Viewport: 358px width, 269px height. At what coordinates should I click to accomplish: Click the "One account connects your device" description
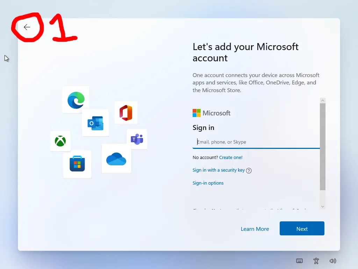pos(256,83)
